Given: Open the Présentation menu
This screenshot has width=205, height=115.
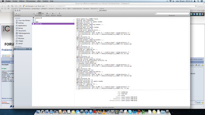Looking at the screenshot, I should point(31,1).
